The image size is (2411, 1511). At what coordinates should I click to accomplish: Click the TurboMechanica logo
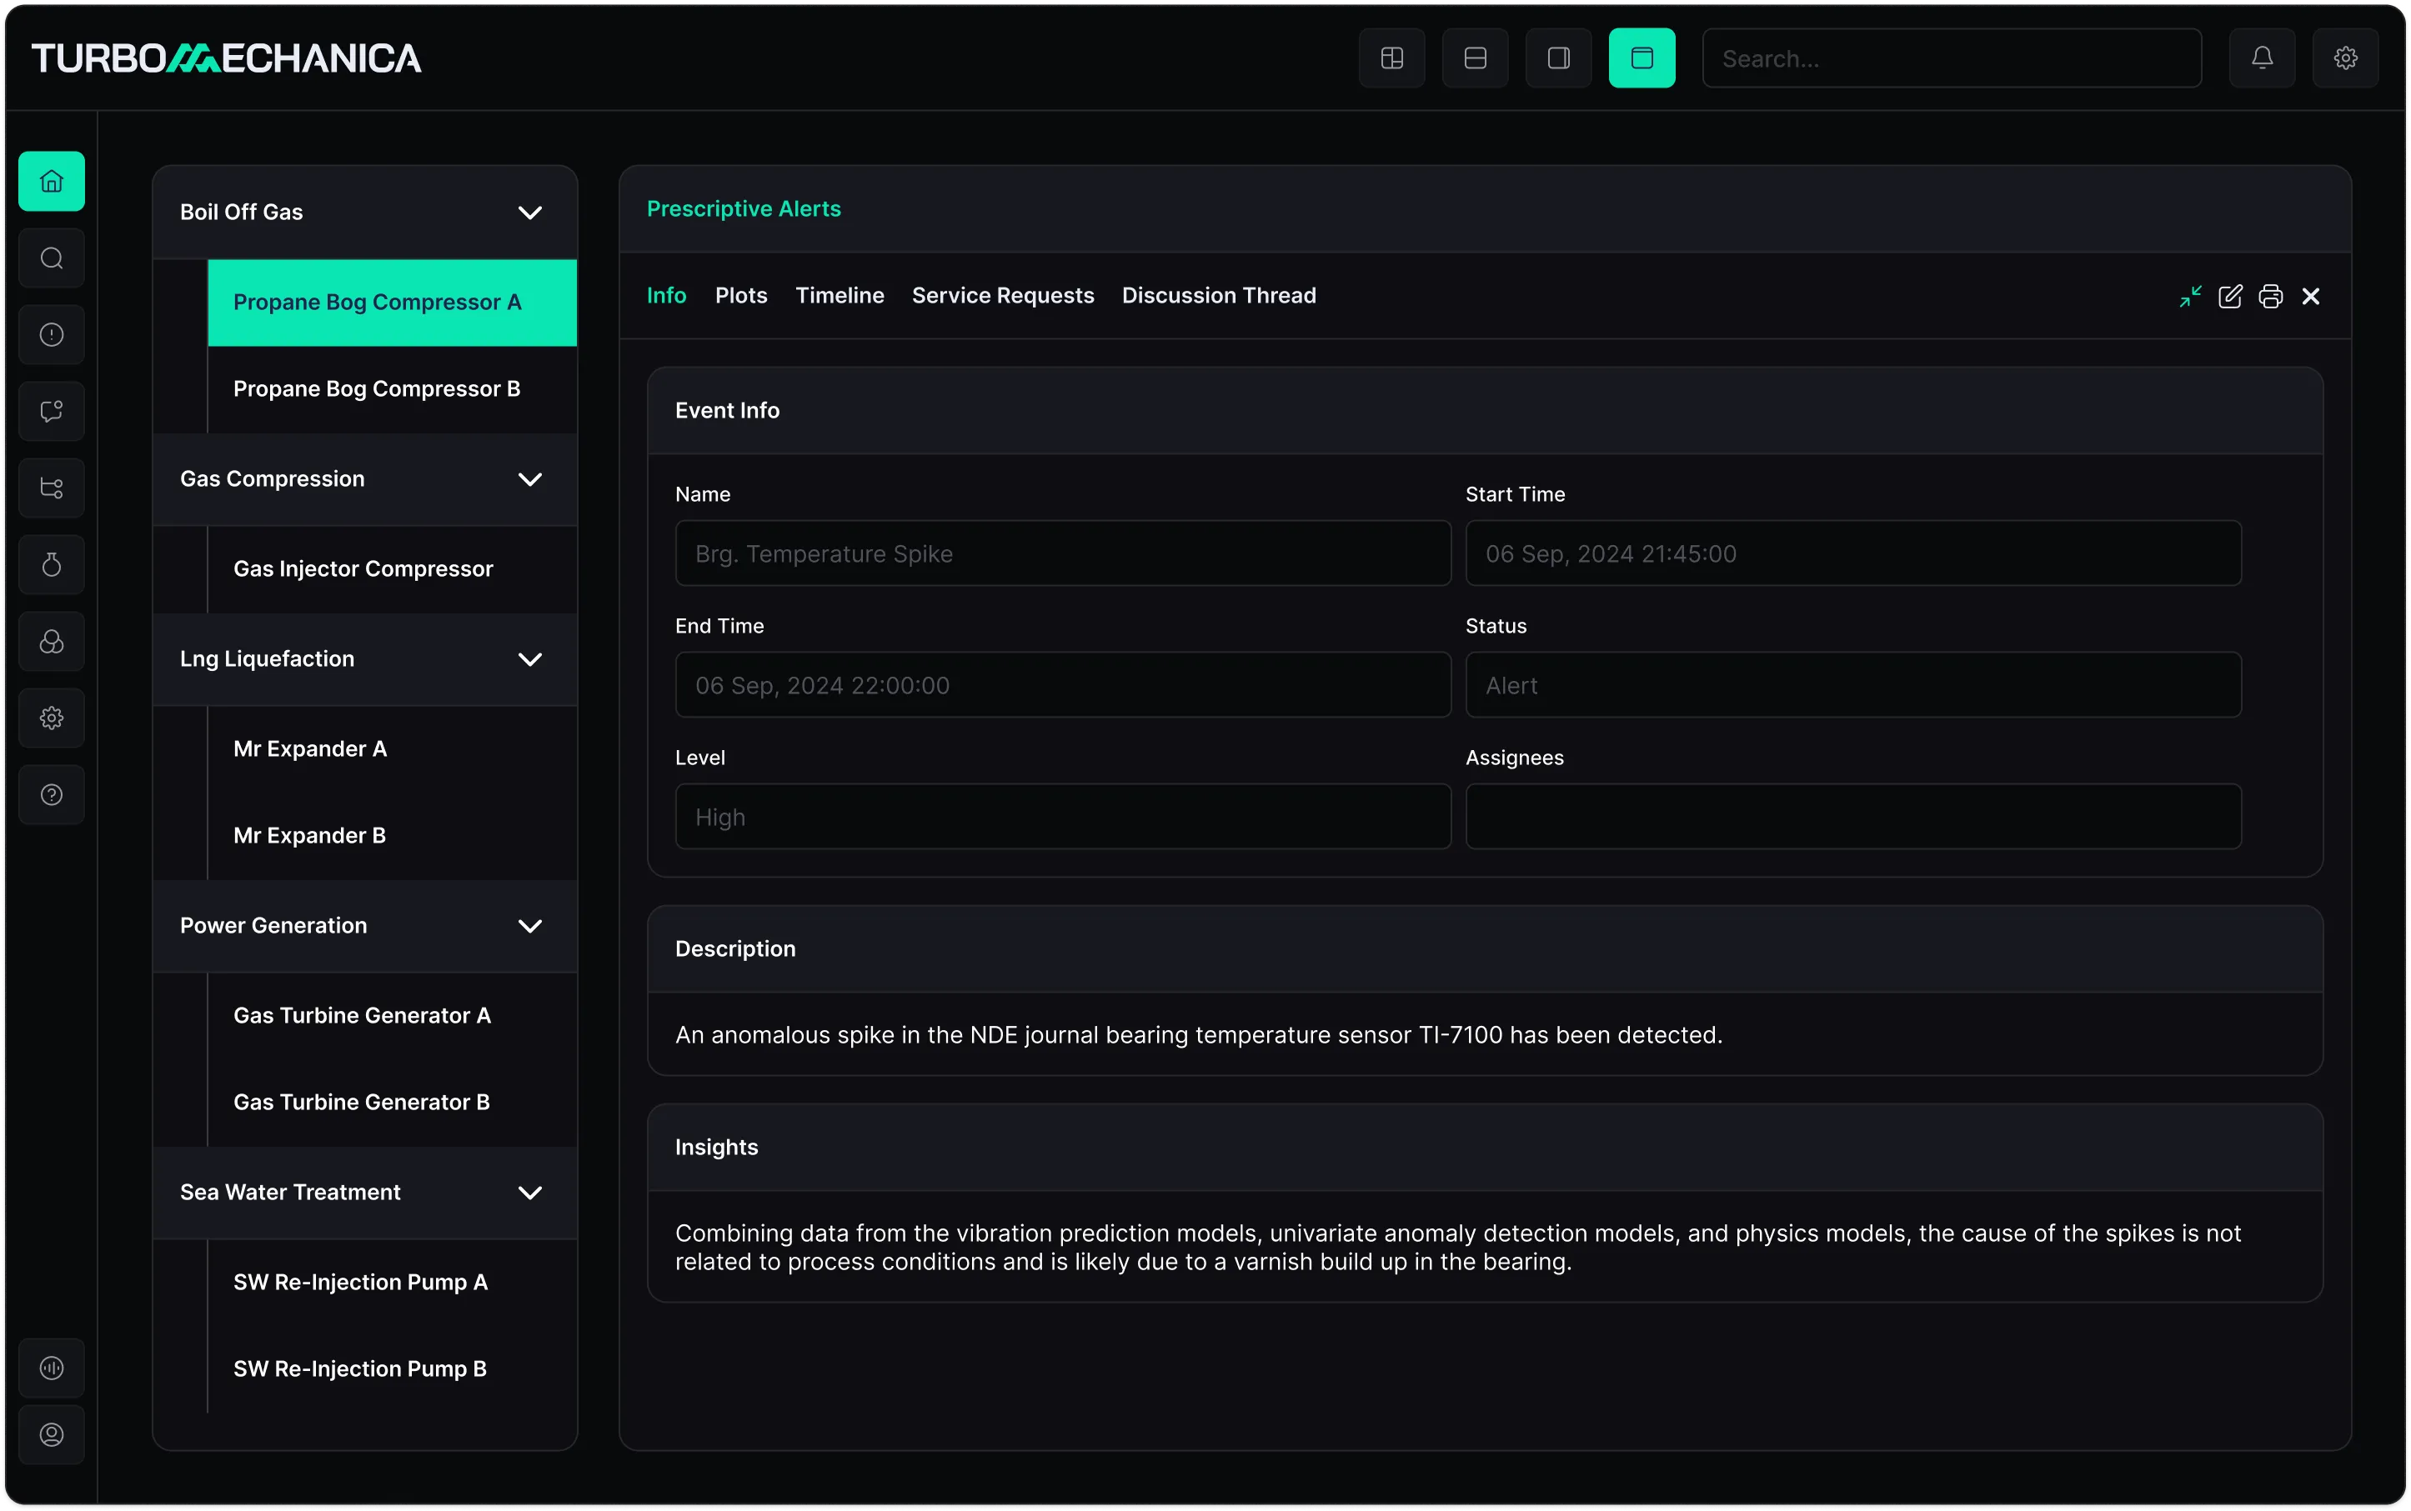pyautogui.click(x=226, y=58)
